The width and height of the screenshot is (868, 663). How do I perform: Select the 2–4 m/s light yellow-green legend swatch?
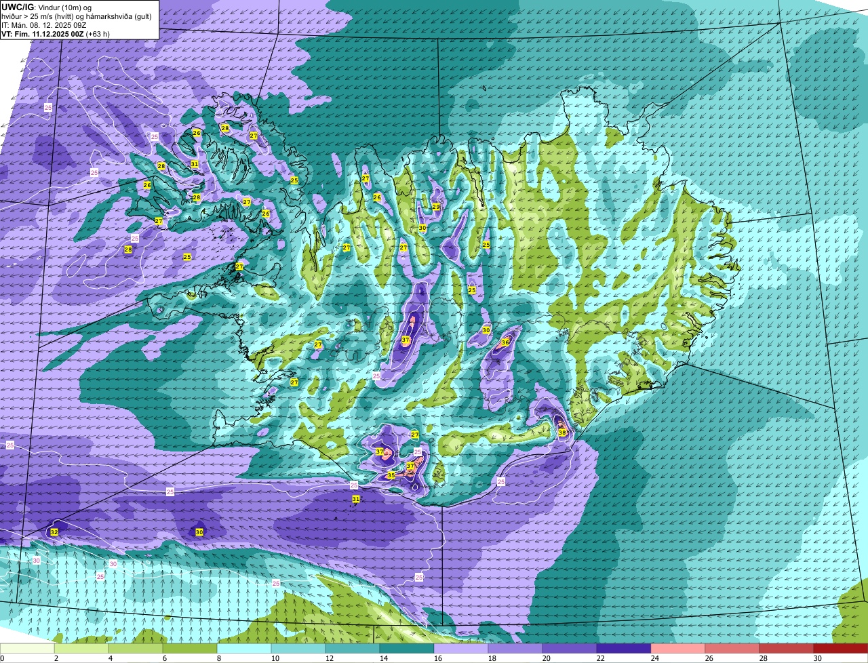(81, 649)
